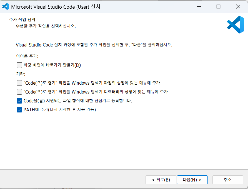
Task: Uncheck PATH에 추가 checkbox
Action: tap(19, 110)
